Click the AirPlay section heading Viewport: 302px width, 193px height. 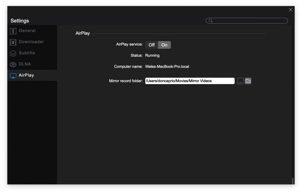(x=83, y=33)
